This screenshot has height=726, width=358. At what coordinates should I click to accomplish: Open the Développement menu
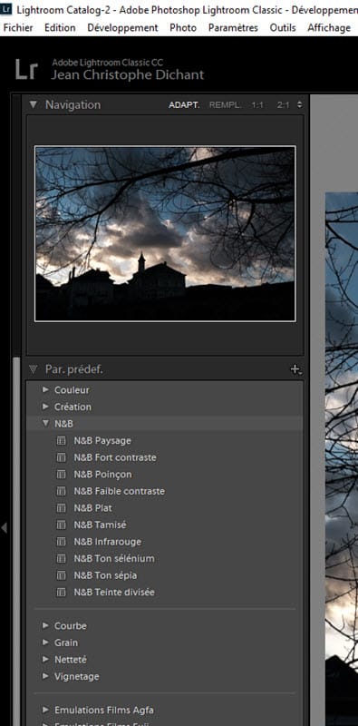pyautogui.click(x=122, y=28)
